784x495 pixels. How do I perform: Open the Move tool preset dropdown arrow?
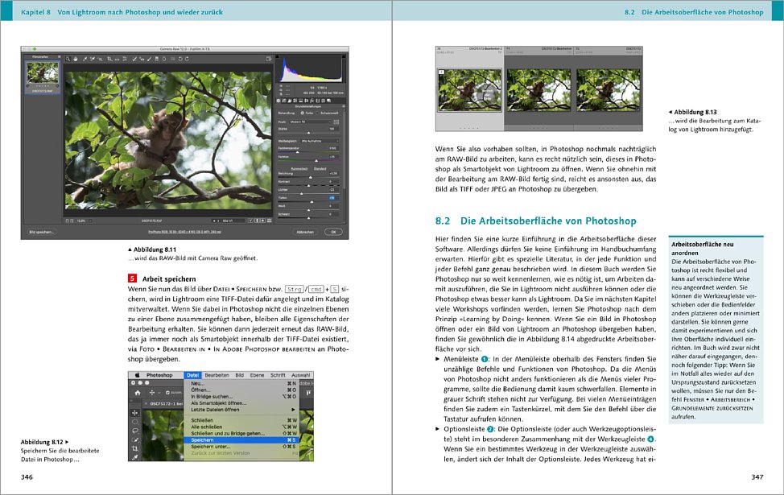point(159,393)
